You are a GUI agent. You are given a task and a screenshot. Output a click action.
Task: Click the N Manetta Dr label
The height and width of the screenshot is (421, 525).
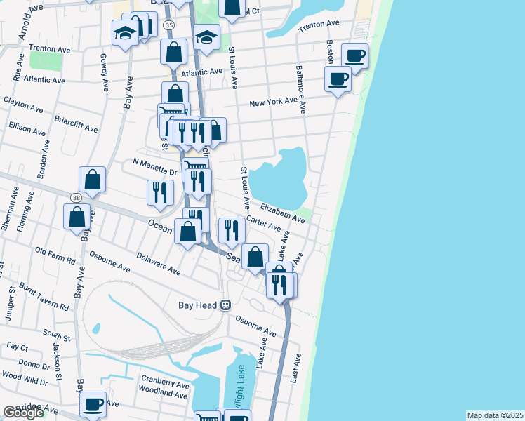point(154,167)
